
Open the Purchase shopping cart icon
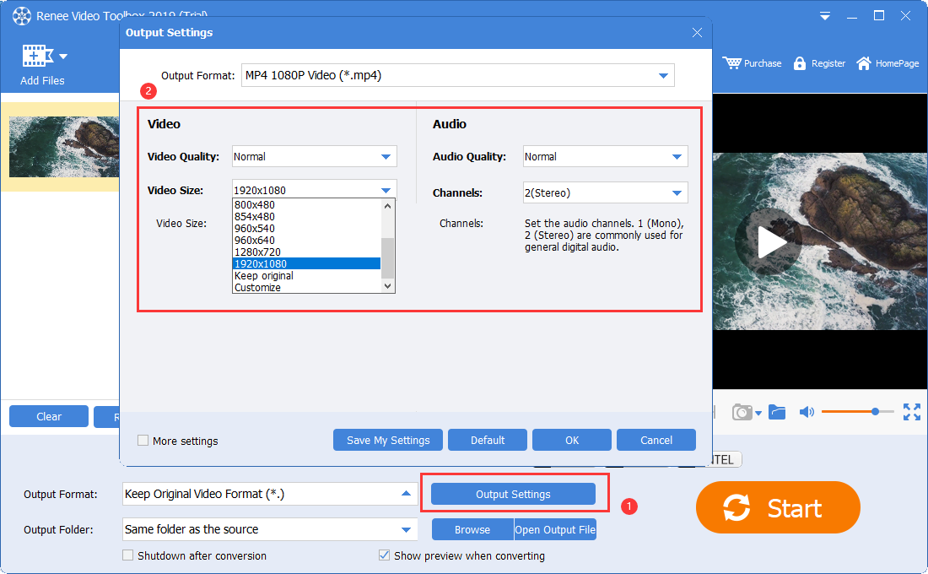coord(731,63)
